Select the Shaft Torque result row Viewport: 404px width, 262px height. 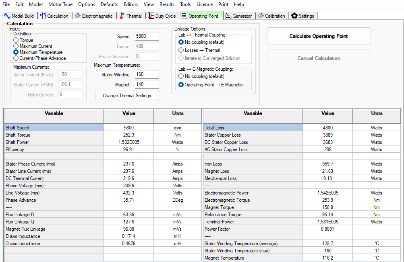coord(52,135)
